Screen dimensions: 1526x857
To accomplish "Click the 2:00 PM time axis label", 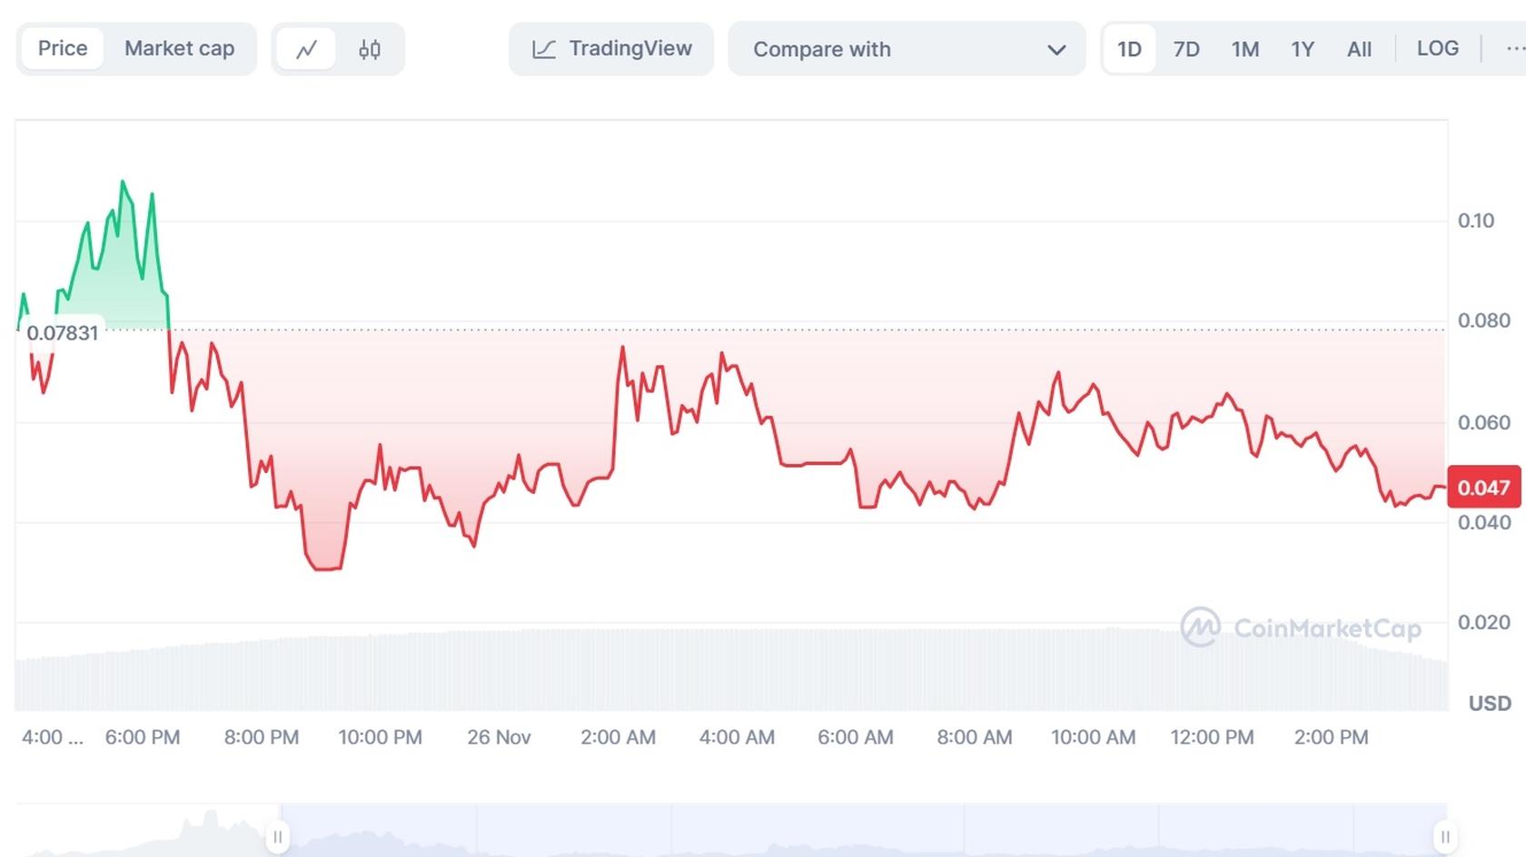I will (x=1331, y=737).
